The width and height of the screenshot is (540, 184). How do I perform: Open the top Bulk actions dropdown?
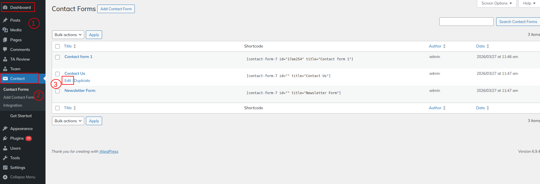pyautogui.click(x=68, y=35)
